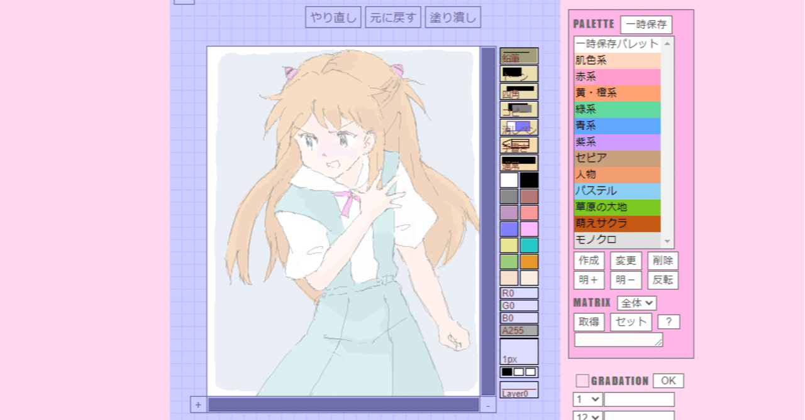Open the 通常 blend mode selector
Screen dimensions: 805x420
(x=519, y=162)
